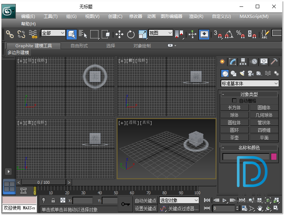
Task: Toggle selection lock padlock icon
Action: pos(53,200)
